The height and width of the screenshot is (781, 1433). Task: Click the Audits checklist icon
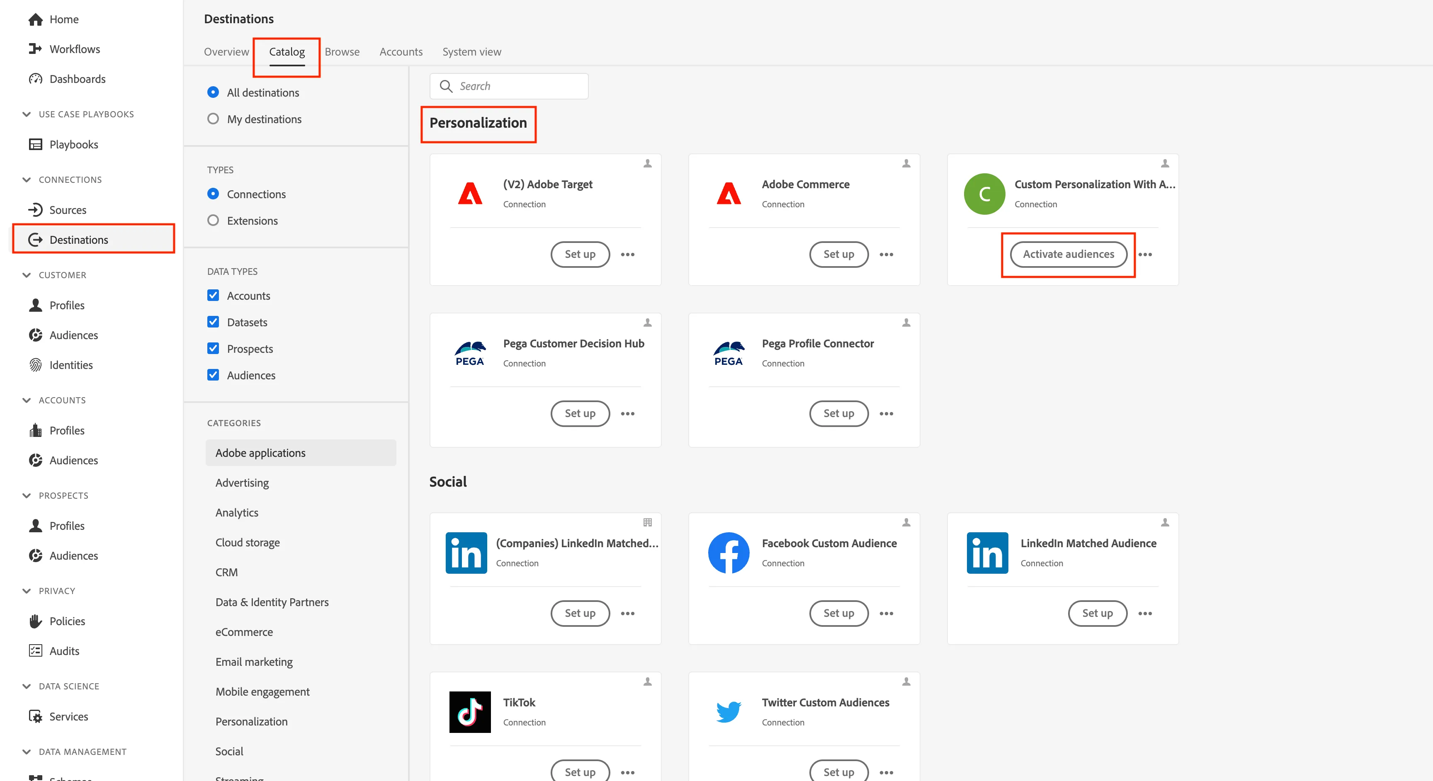(36, 651)
